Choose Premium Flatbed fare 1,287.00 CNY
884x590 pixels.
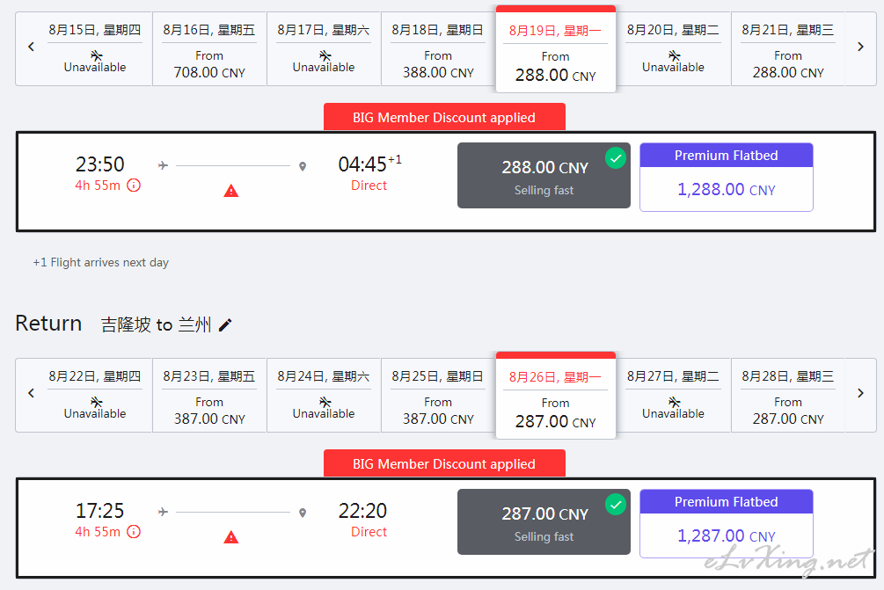[727, 523]
